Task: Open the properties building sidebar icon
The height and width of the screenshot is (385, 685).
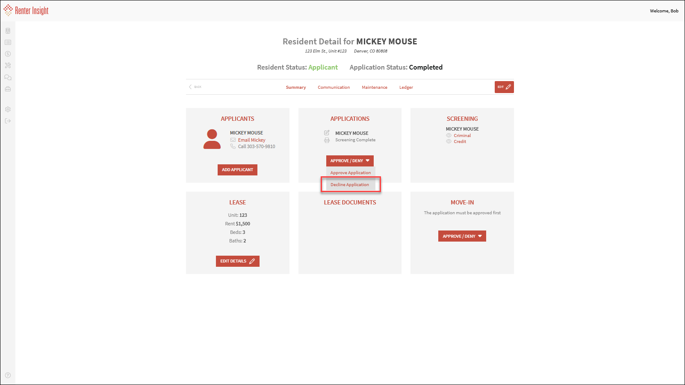Action: click(8, 31)
